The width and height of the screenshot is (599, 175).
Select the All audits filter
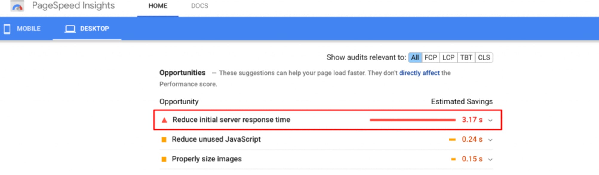pos(415,57)
